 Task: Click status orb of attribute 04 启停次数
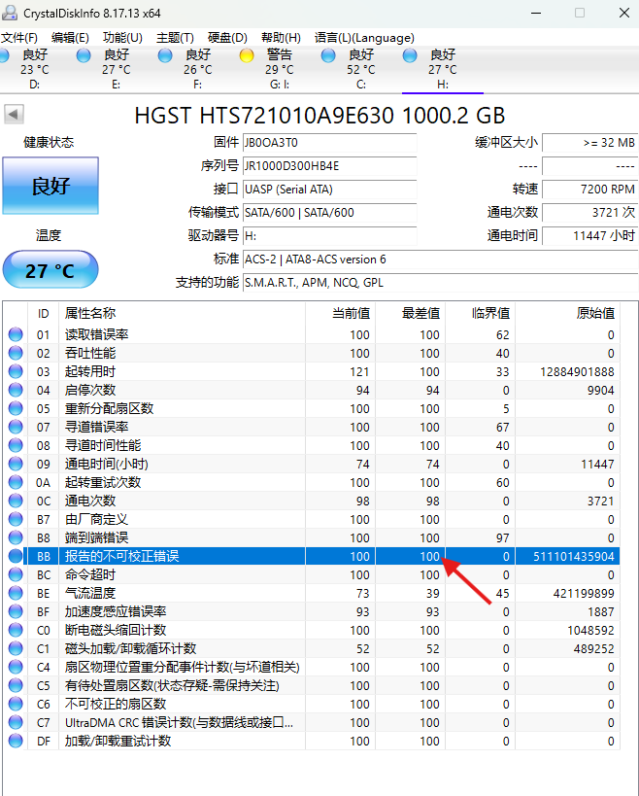point(16,390)
